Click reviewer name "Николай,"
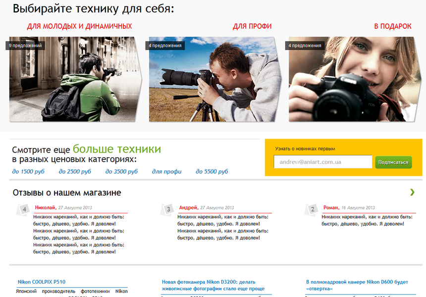426x297 pixels. pyautogui.click(x=46, y=208)
